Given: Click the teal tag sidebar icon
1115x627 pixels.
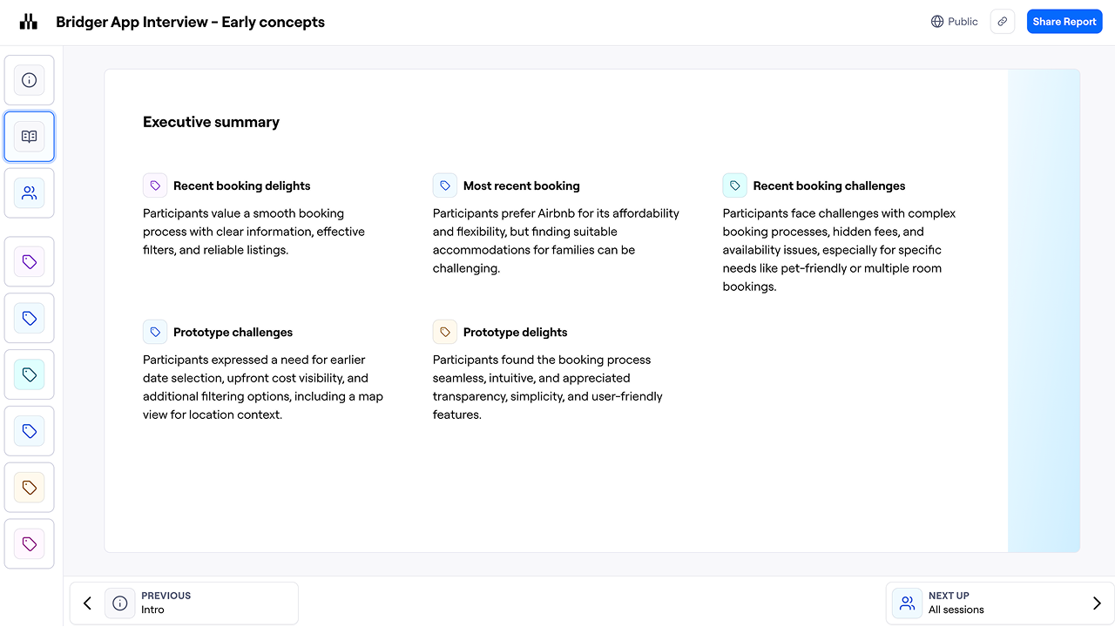Looking at the screenshot, I should point(30,374).
